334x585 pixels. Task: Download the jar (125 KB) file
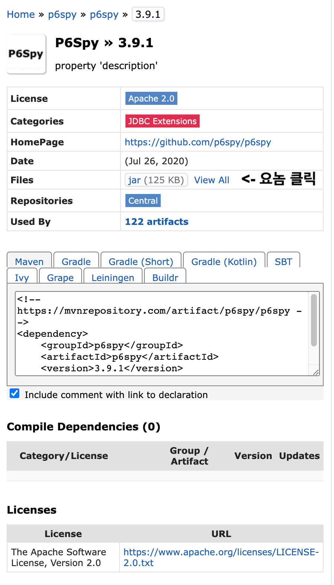point(156,180)
